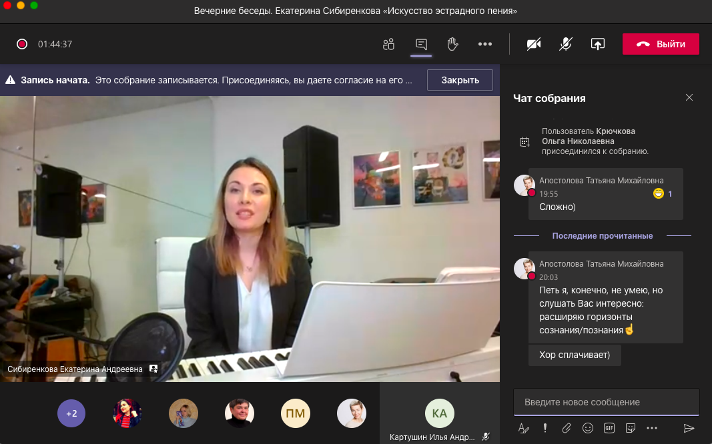This screenshot has width=712, height=444.
Task: Raise your hand in the meeting
Action: [452, 45]
